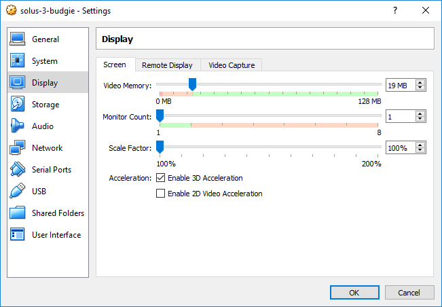Decrease Monitor Count with down arrow

[x=420, y=119]
